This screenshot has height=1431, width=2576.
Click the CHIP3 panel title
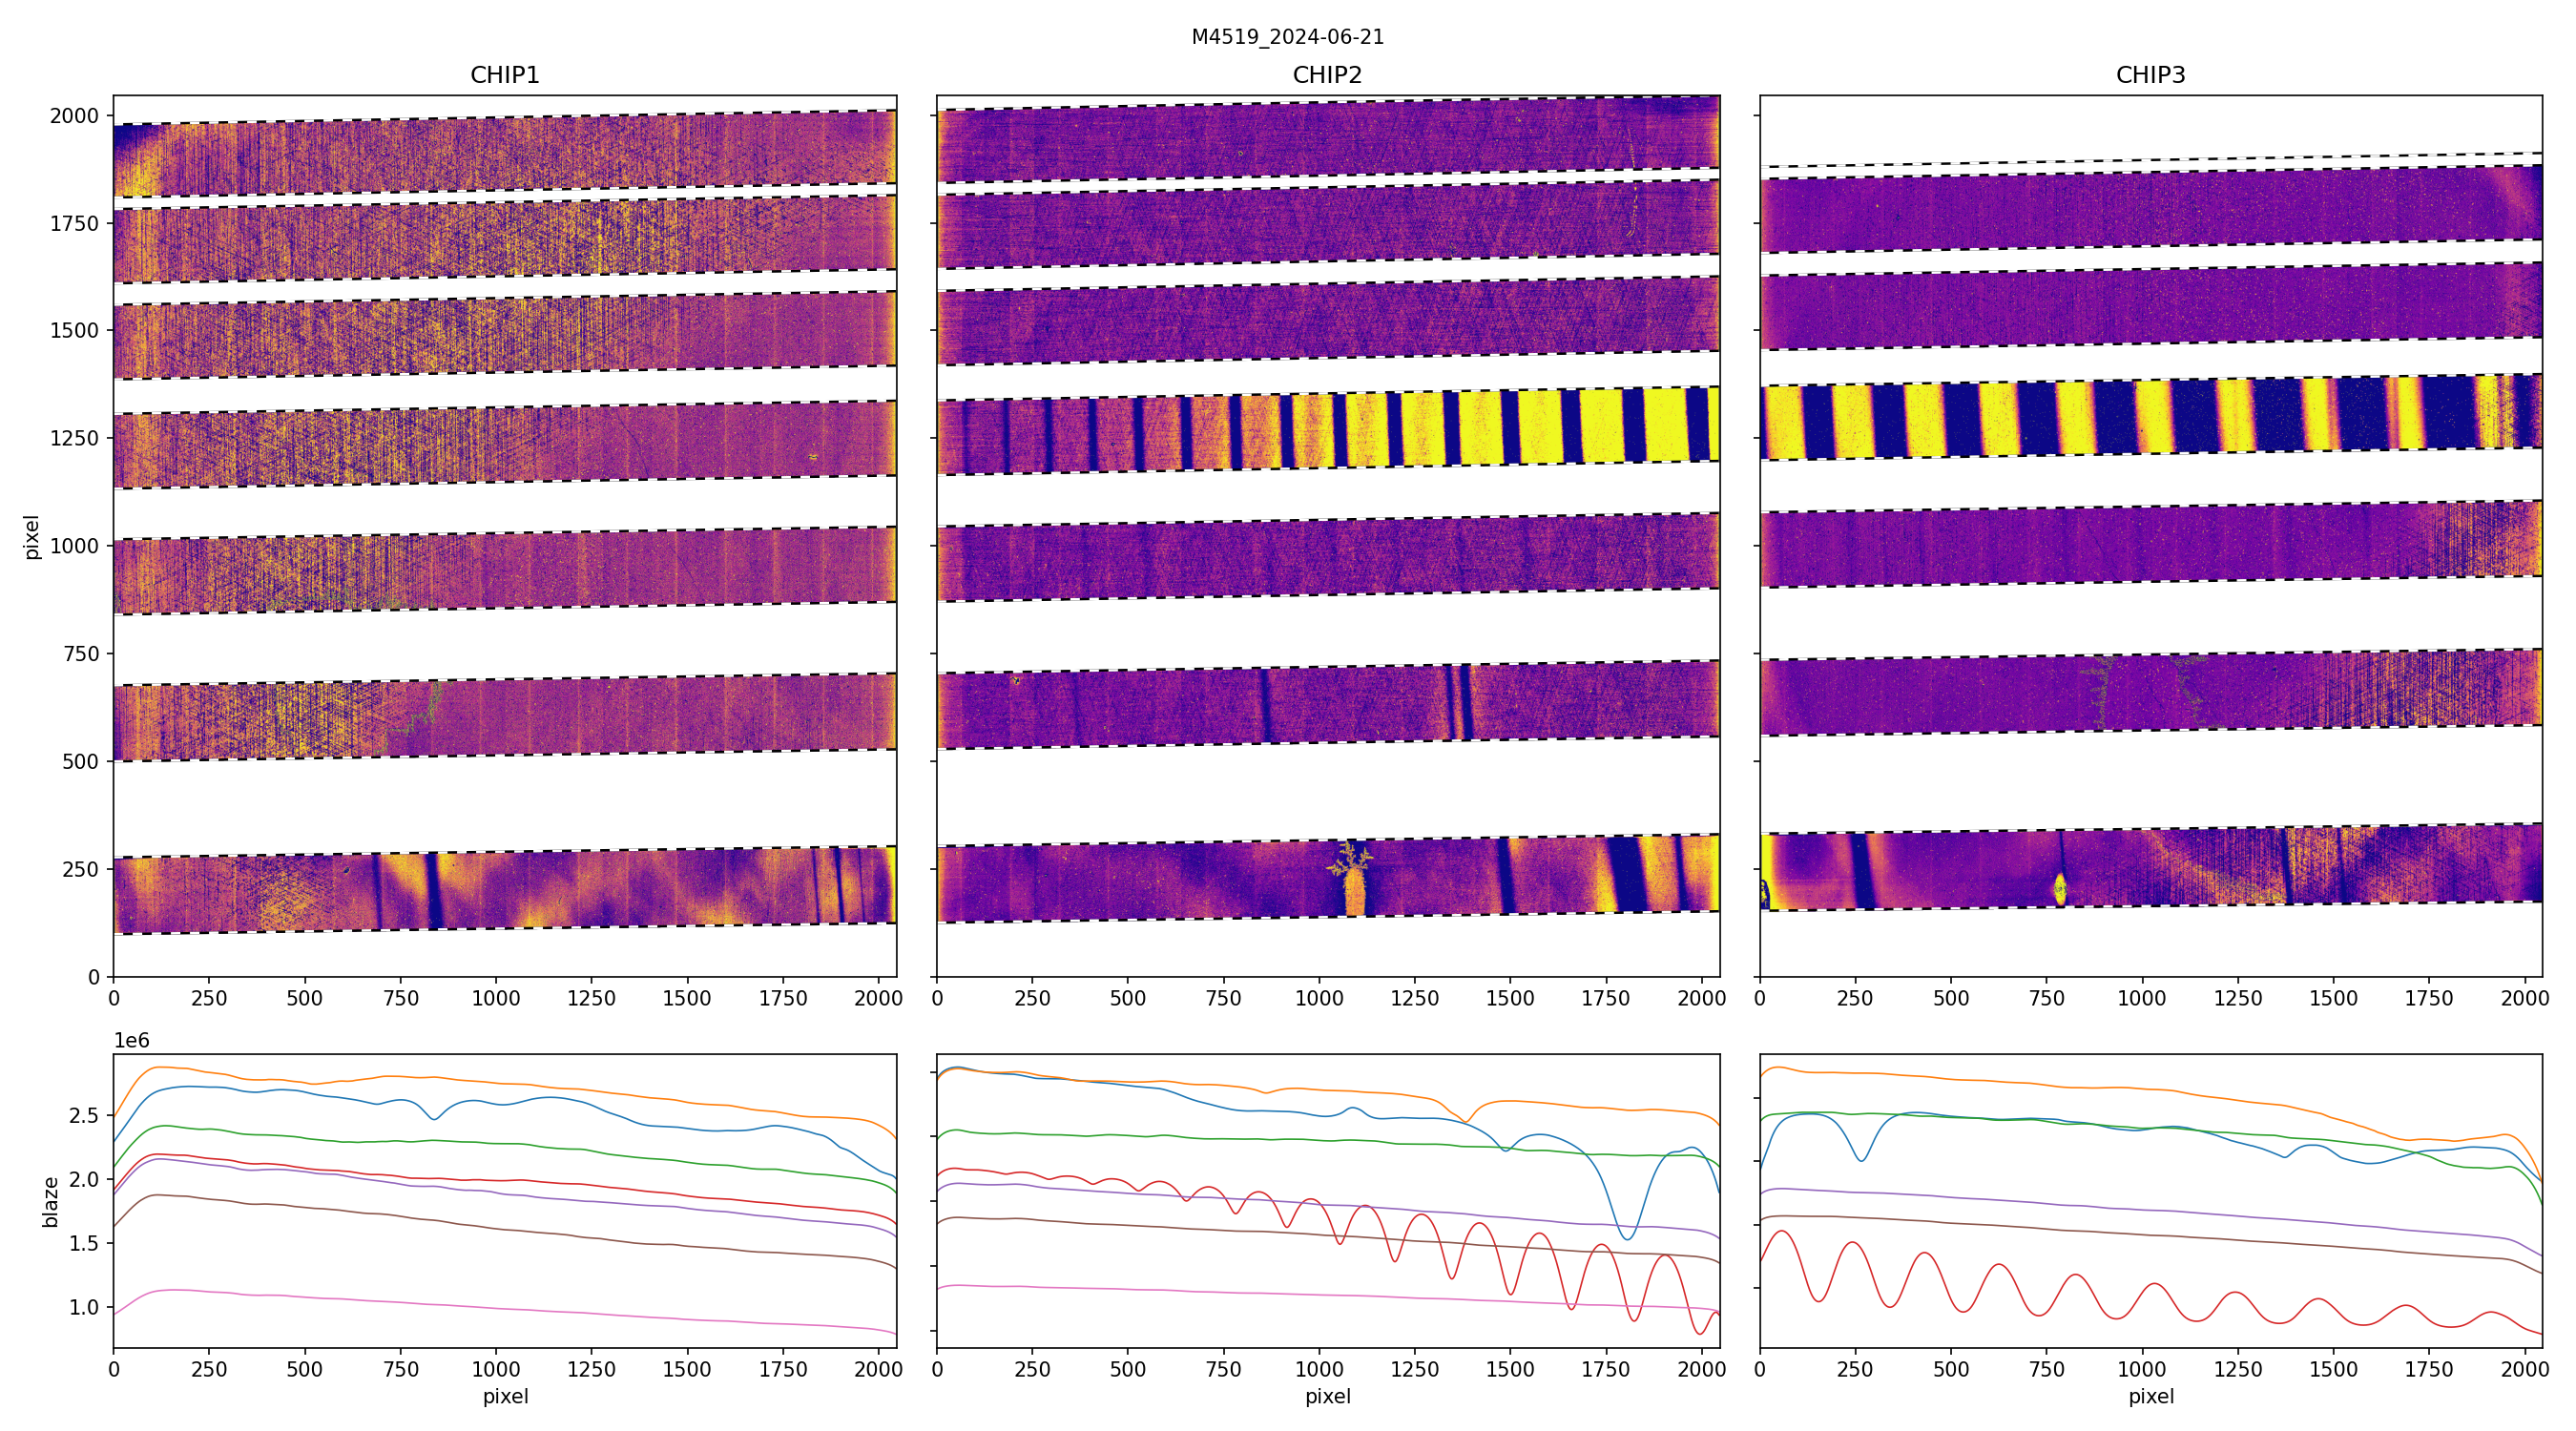pos(2150,75)
